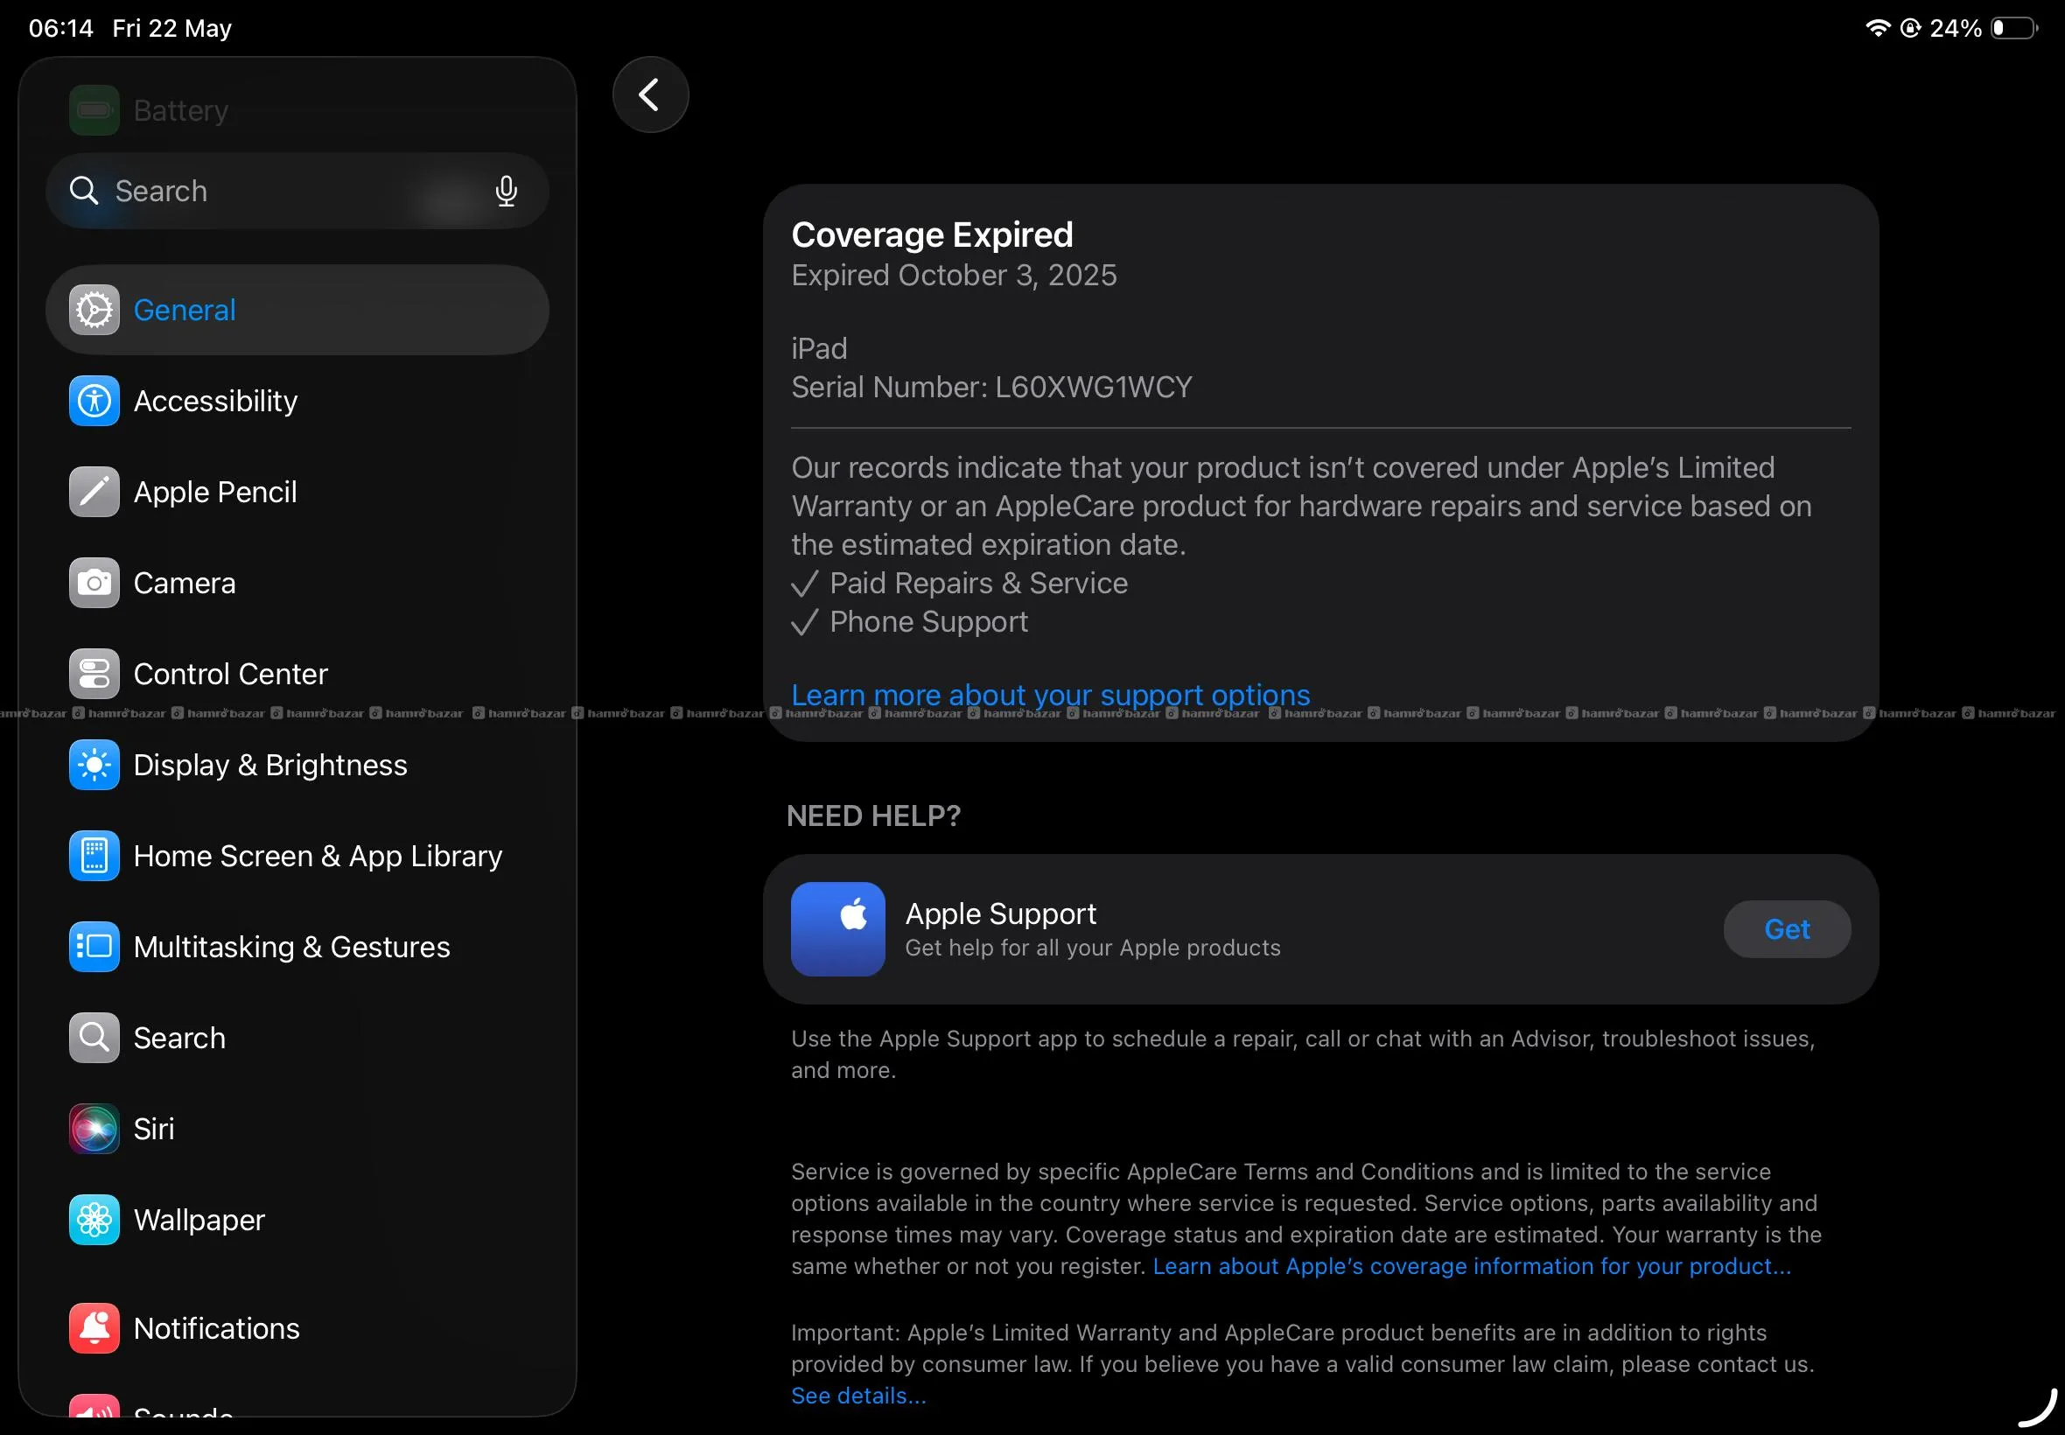Open Battery settings
The height and width of the screenshot is (1435, 2065).
pyautogui.click(x=297, y=110)
